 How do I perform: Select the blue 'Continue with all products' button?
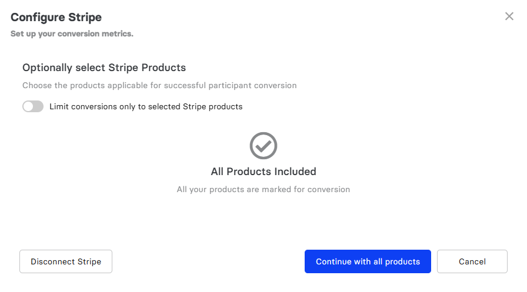click(x=368, y=261)
